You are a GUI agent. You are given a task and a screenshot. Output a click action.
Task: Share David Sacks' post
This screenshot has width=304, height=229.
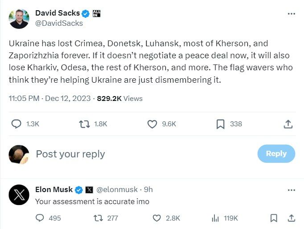pos(288,124)
